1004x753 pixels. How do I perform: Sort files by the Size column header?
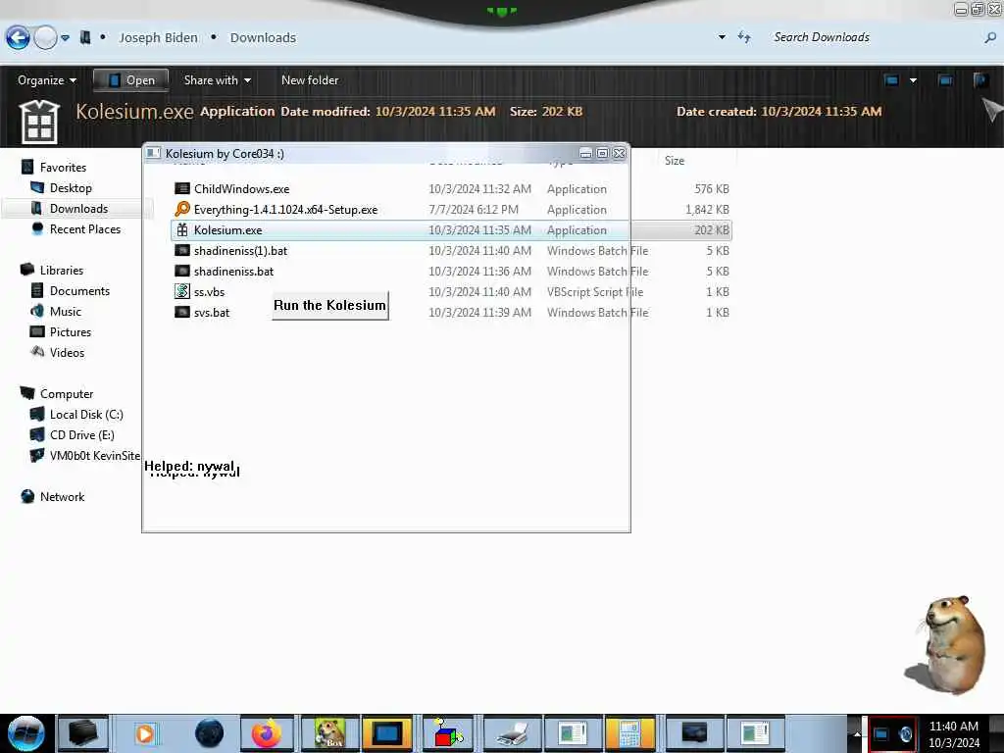[675, 161]
